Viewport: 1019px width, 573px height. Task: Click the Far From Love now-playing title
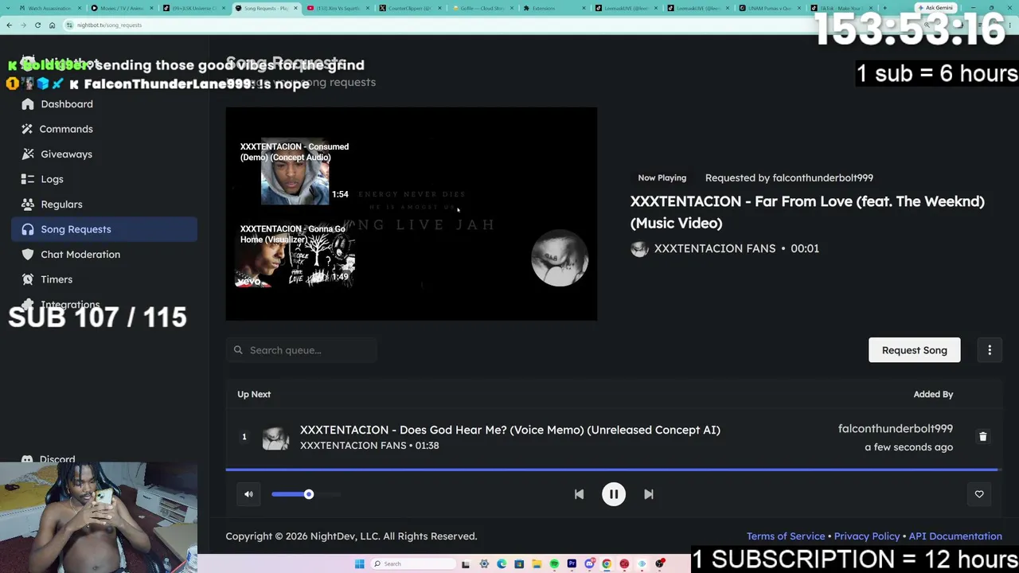pos(807,212)
